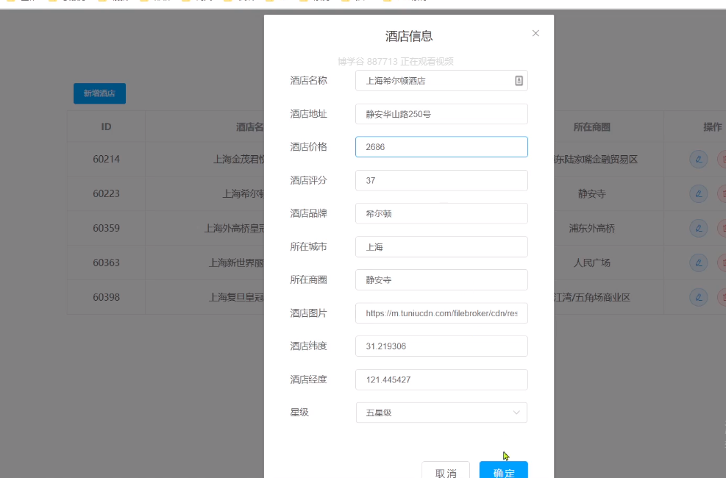Click hotel name 上海外高桥皇冠 in table
The width and height of the screenshot is (726, 478).
pos(235,228)
